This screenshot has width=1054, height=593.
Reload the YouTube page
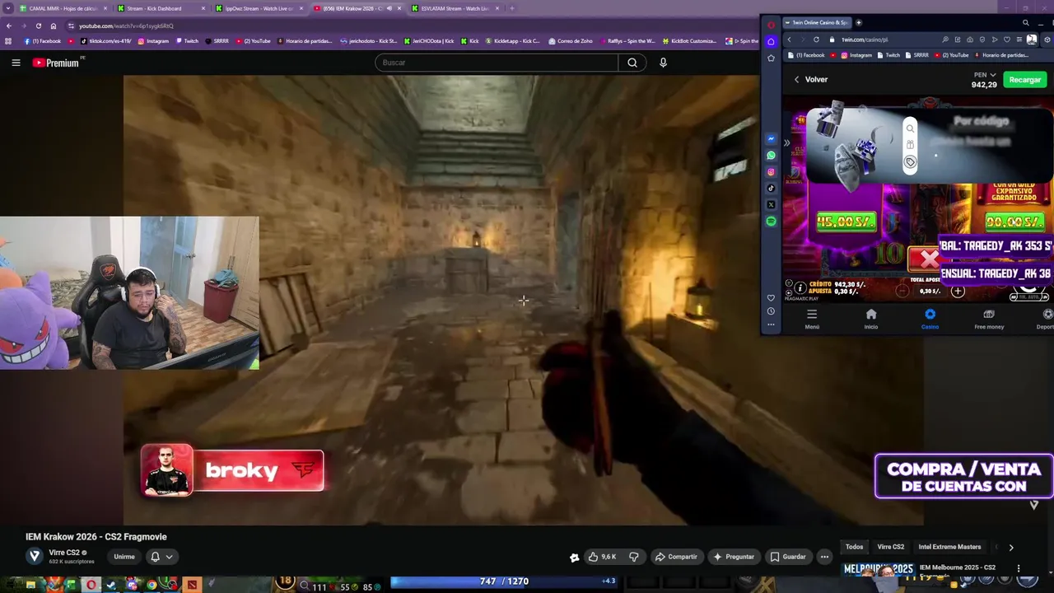pyautogui.click(x=38, y=26)
